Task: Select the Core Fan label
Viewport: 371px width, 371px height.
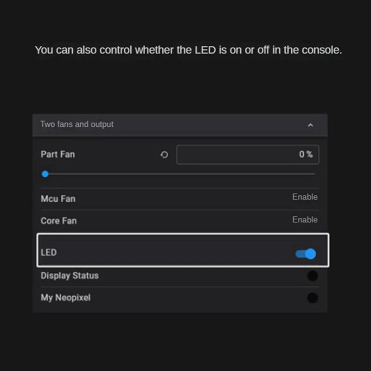Action: [x=58, y=221]
